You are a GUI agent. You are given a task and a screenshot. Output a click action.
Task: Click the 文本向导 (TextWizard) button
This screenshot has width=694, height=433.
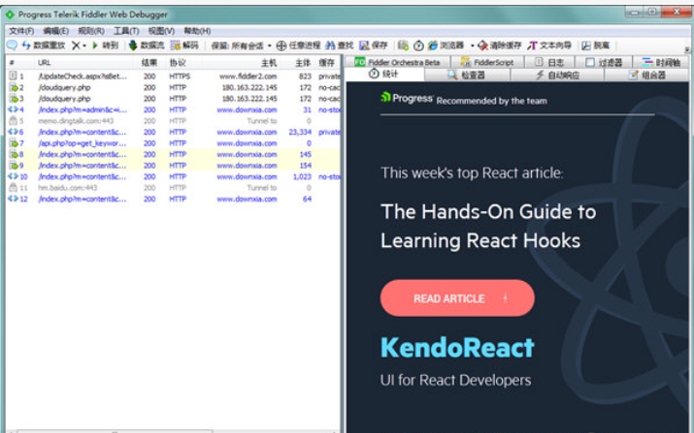pos(549,46)
